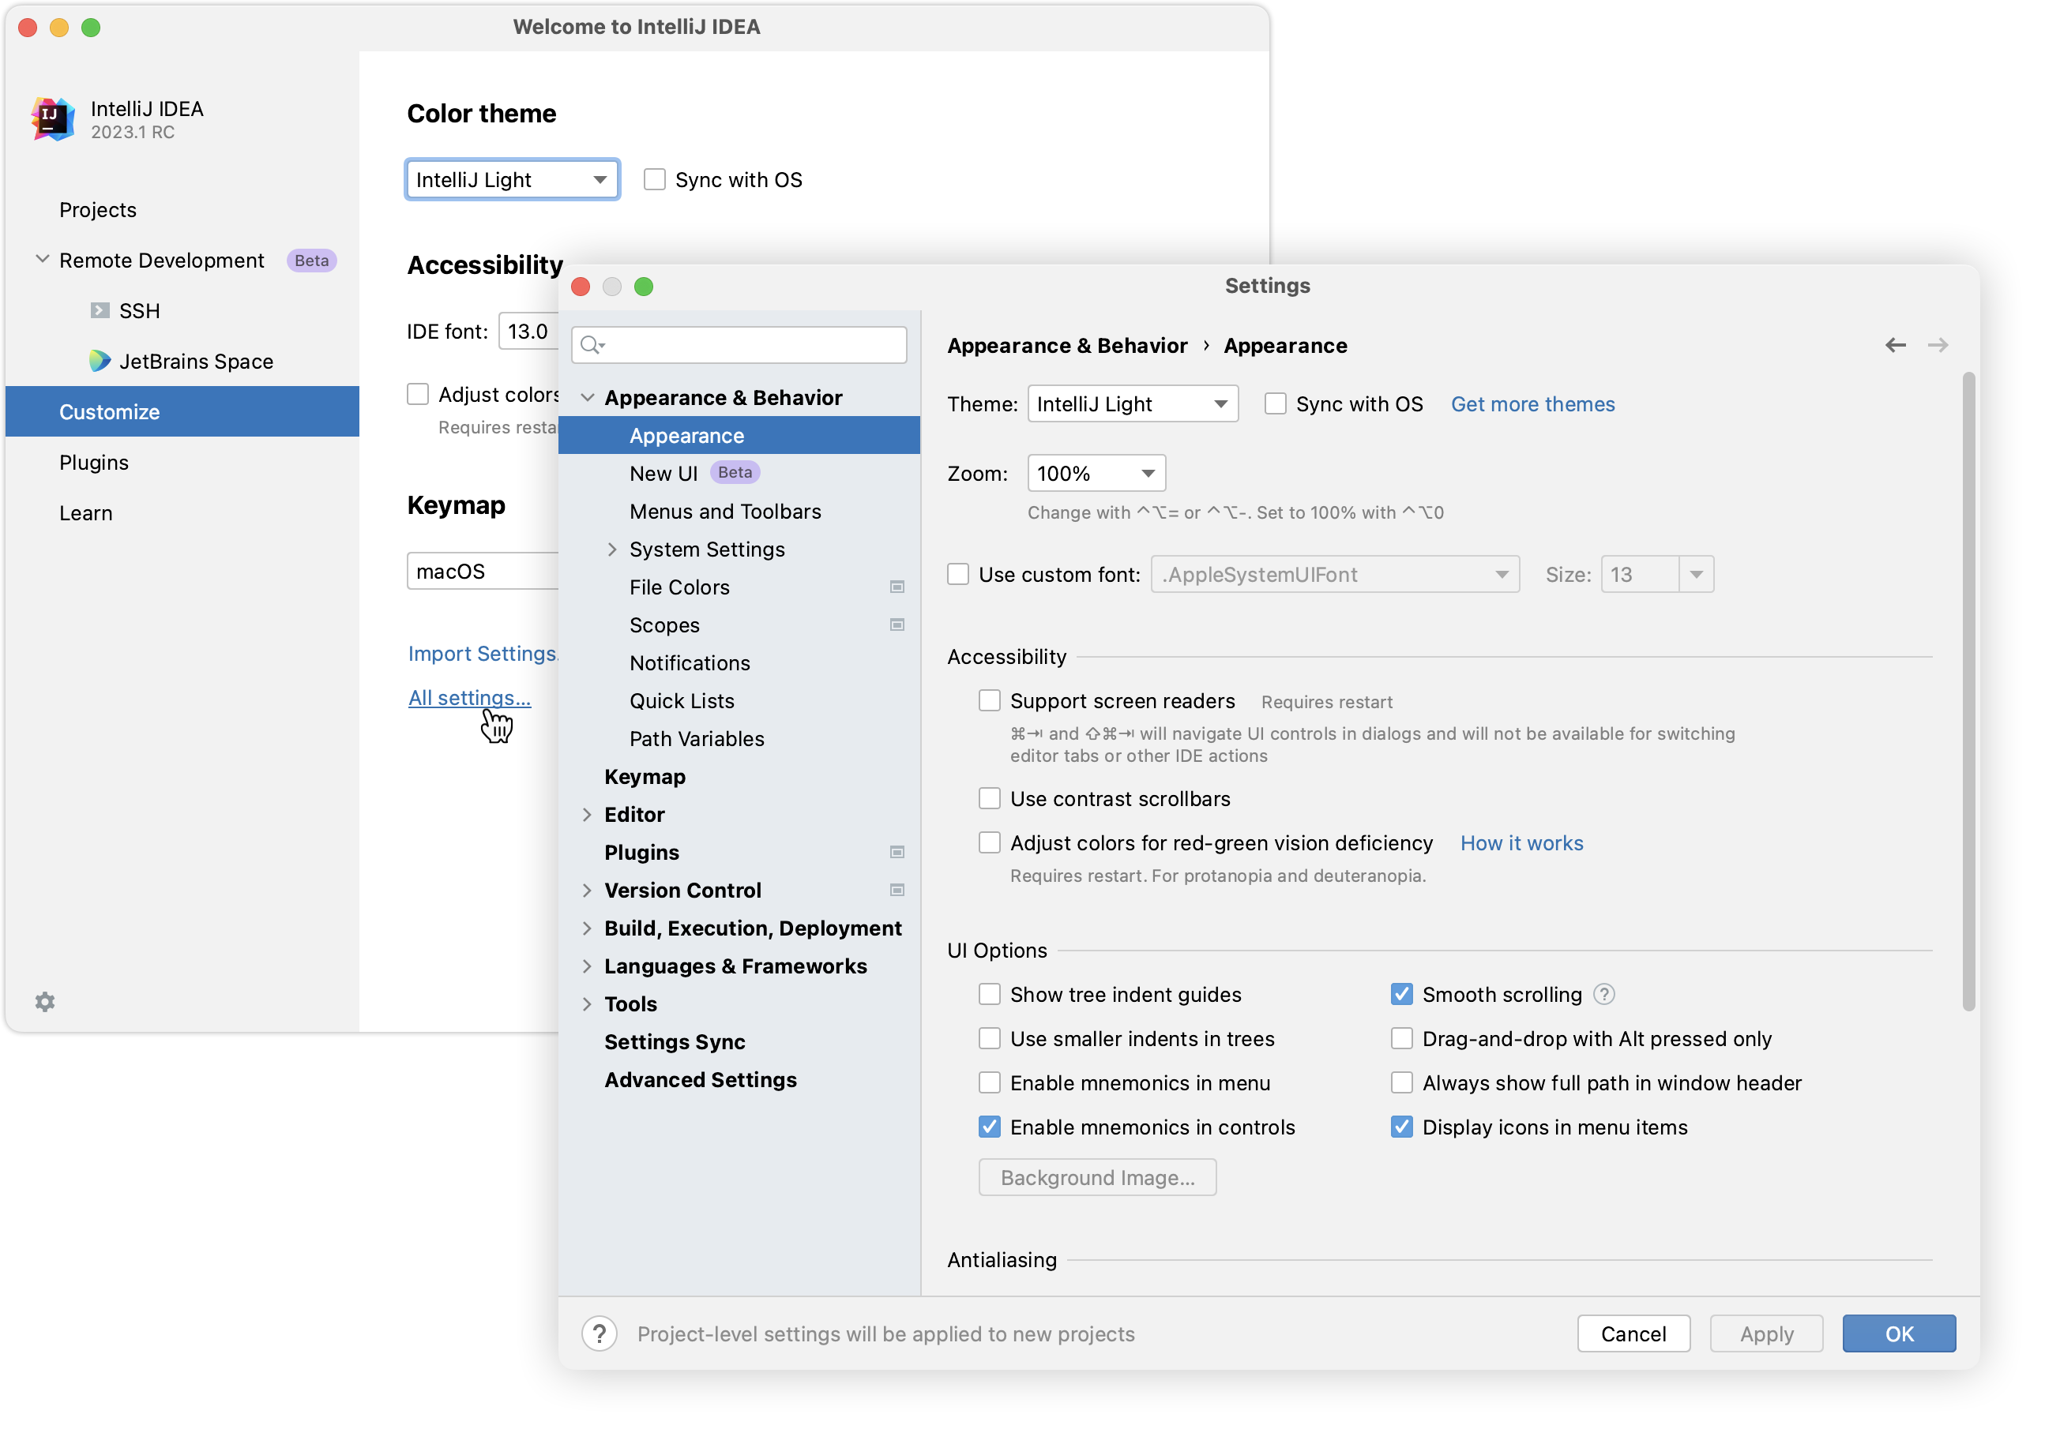Select Customize in Welcome sidebar
Screen dimensions: 2045x1429
(182, 411)
